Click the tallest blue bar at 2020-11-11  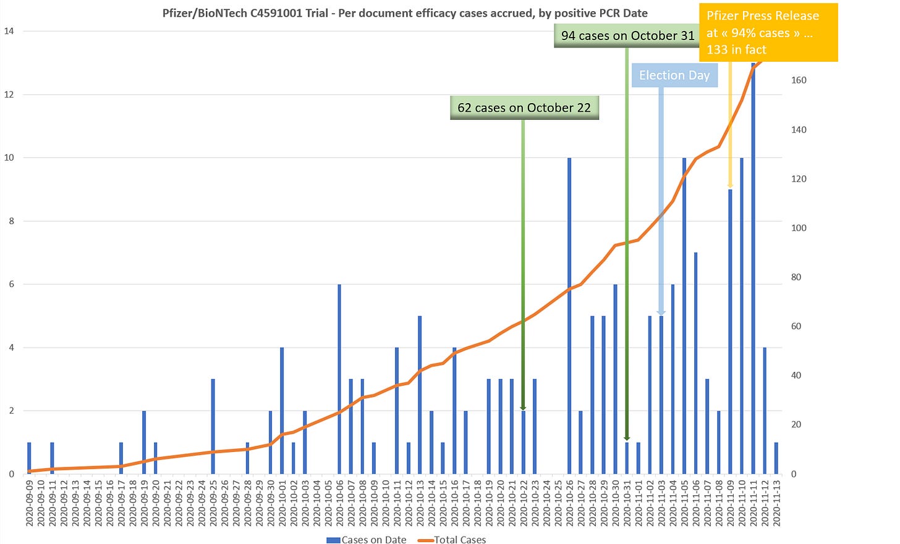click(x=753, y=269)
